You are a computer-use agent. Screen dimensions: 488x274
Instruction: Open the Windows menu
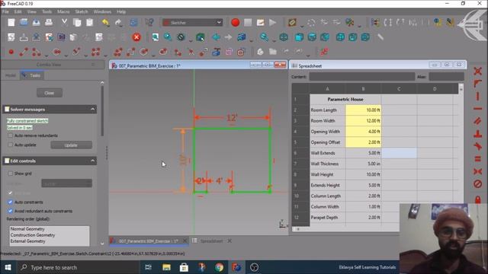pyautogui.click(x=102, y=11)
